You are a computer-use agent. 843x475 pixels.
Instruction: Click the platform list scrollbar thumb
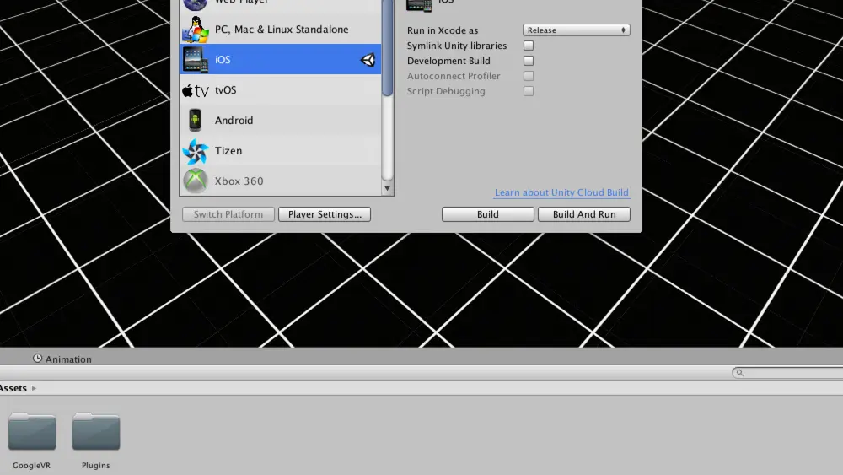click(x=387, y=47)
